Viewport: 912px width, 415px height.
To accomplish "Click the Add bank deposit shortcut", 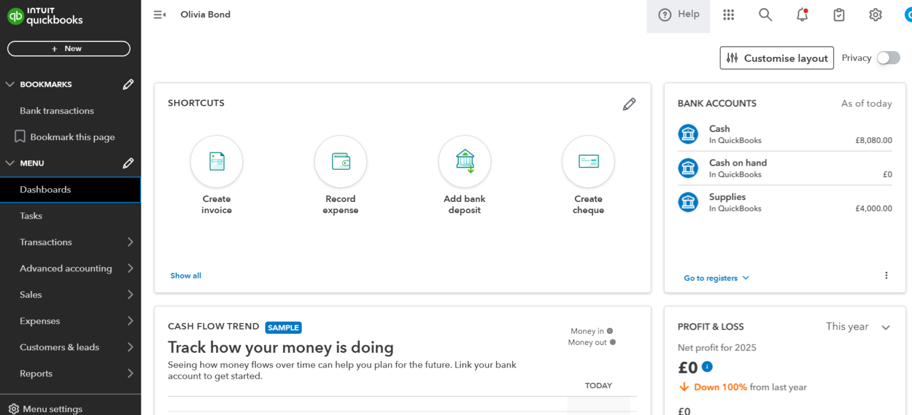I will coord(464,161).
